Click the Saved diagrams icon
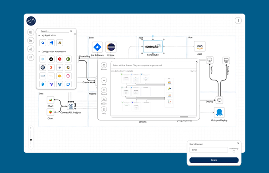 [104, 90]
